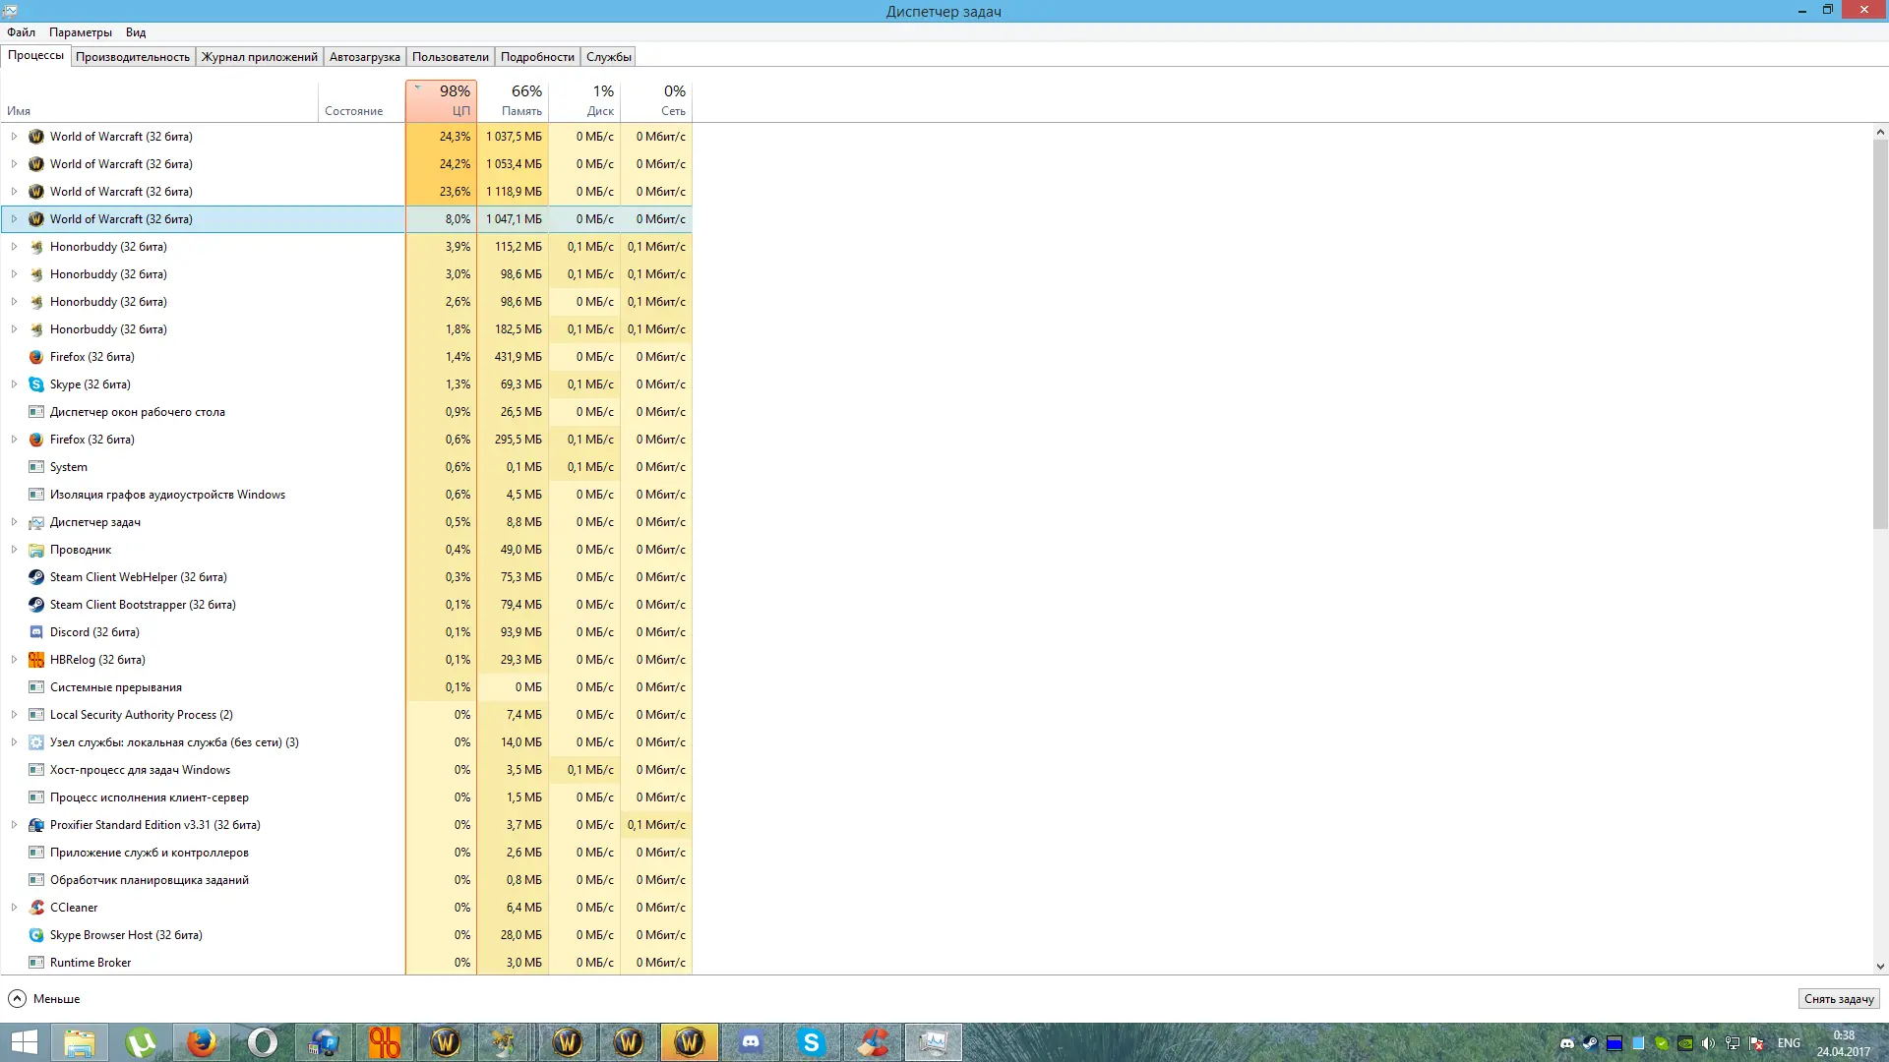Sort processes by the Сеть column

click(656, 101)
